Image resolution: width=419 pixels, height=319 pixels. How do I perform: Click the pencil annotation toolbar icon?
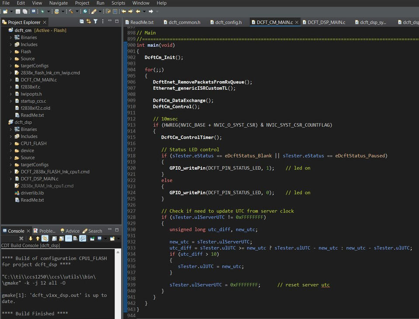tap(94, 11)
